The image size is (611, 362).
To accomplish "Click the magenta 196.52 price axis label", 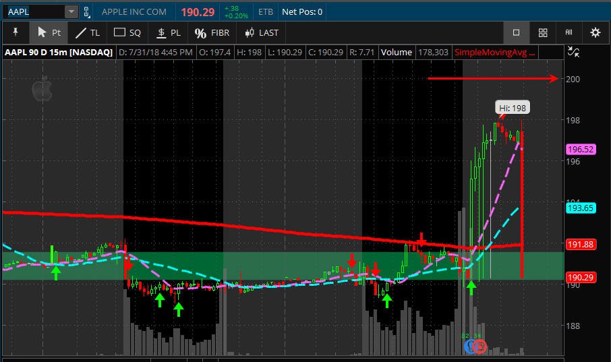I will coord(581,149).
